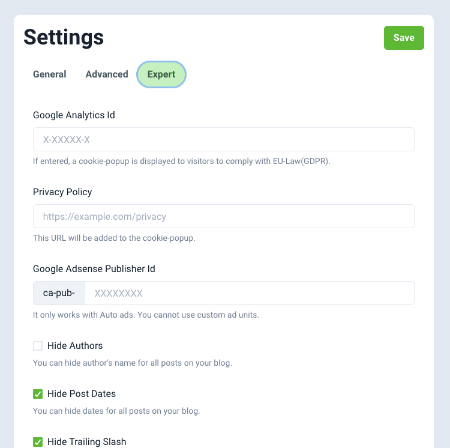The width and height of the screenshot is (450, 448).
Task: Enable the Hide Authors checkbox
Action: pyautogui.click(x=38, y=346)
